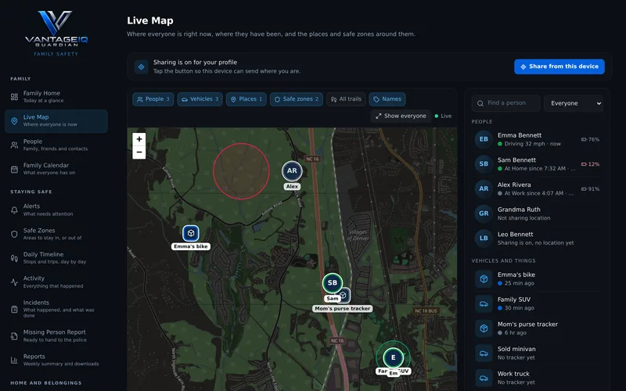
Task: Click Emma Bennett's 76% battery indicator
Action: tap(590, 139)
